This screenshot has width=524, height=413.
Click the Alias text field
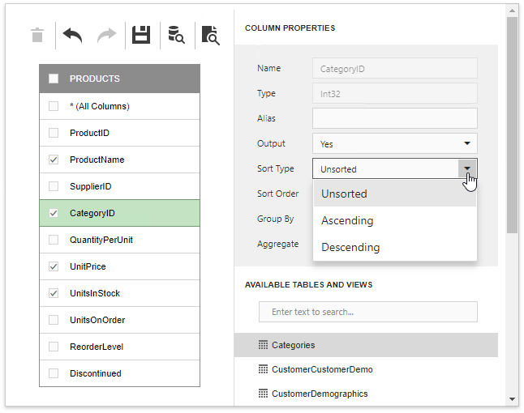click(x=395, y=118)
